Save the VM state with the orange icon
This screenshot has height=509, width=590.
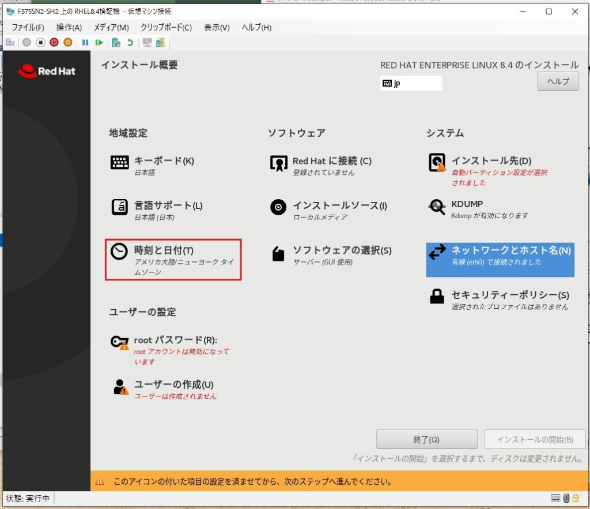pyautogui.click(x=68, y=43)
